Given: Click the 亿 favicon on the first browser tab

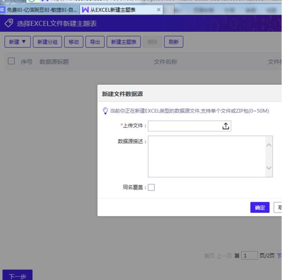Looking at the screenshot, I should [2, 10].
